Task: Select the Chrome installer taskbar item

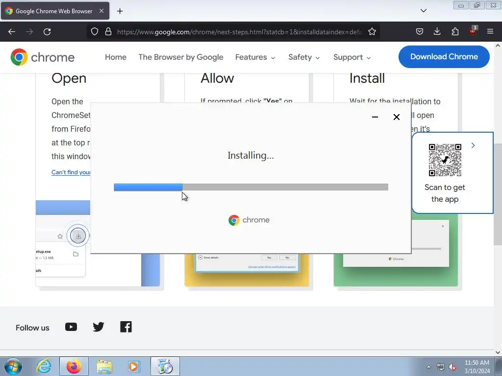Action: pyautogui.click(x=165, y=366)
